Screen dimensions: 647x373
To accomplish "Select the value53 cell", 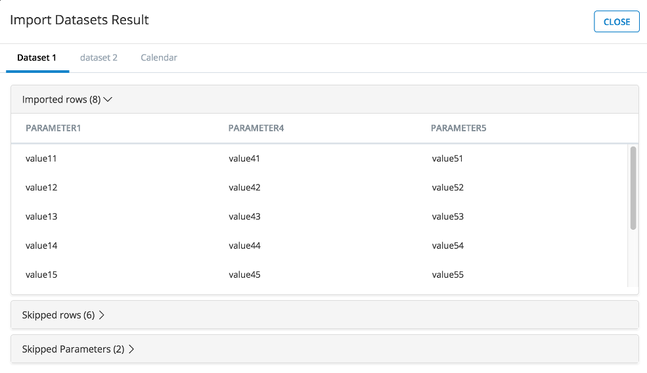I will coord(447,216).
